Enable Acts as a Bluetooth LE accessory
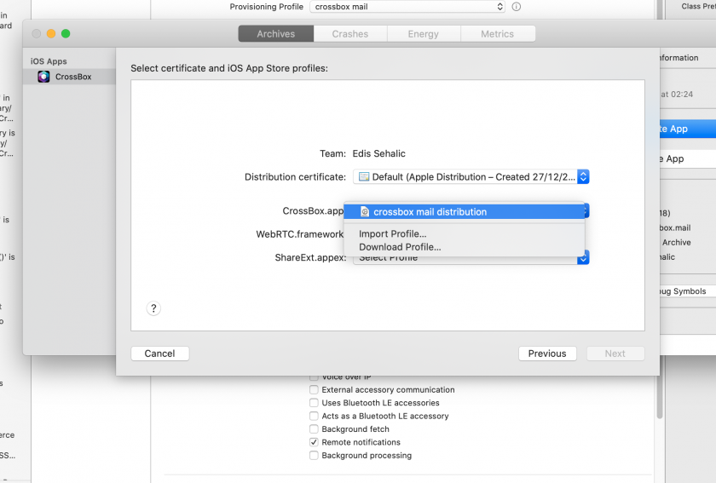The width and height of the screenshot is (716, 483). coord(314,416)
